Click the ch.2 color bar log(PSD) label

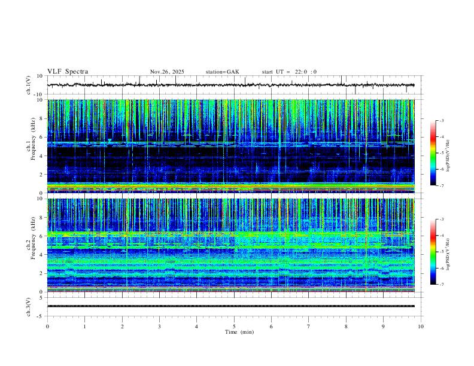pos(448,254)
